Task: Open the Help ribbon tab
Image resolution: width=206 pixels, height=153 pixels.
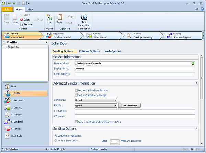Action: coord(30,9)
